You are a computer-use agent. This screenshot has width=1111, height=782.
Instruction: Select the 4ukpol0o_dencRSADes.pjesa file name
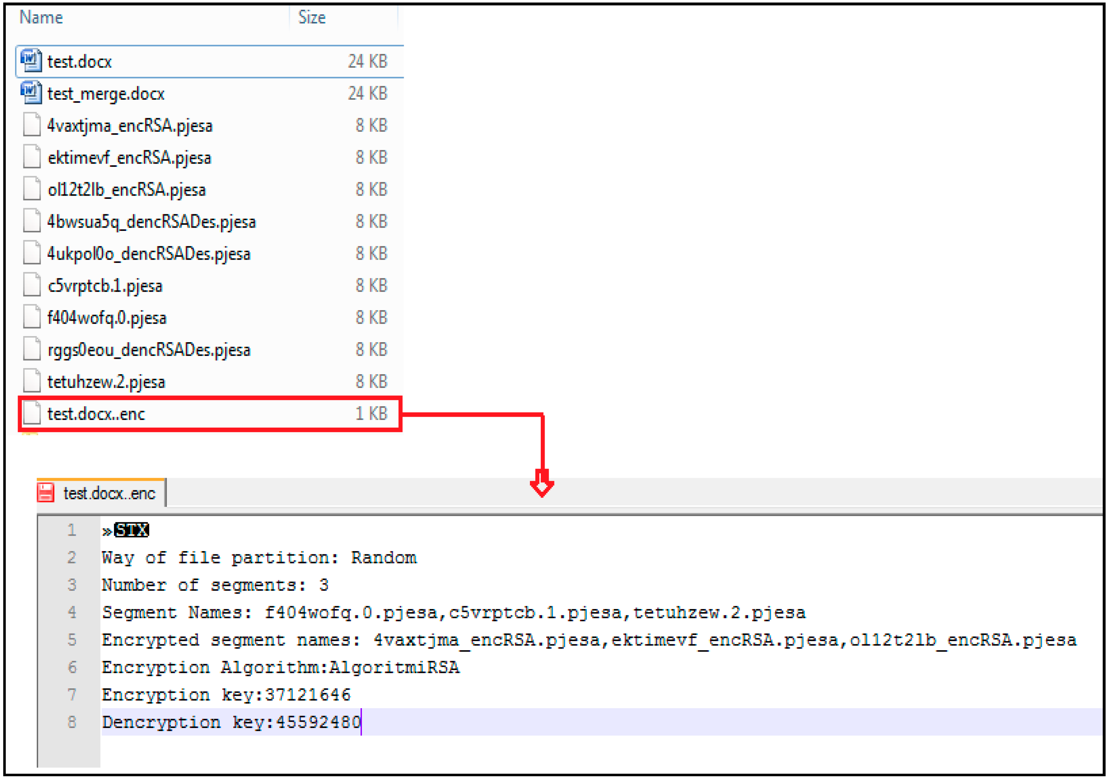tap(149, 254)
